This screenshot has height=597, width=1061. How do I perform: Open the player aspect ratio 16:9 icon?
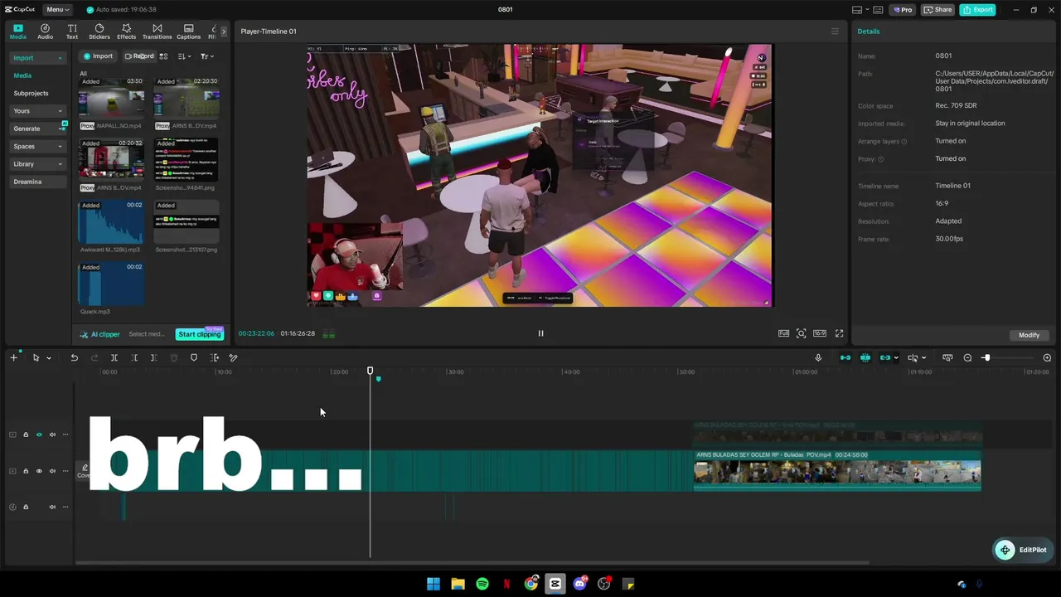819,333
